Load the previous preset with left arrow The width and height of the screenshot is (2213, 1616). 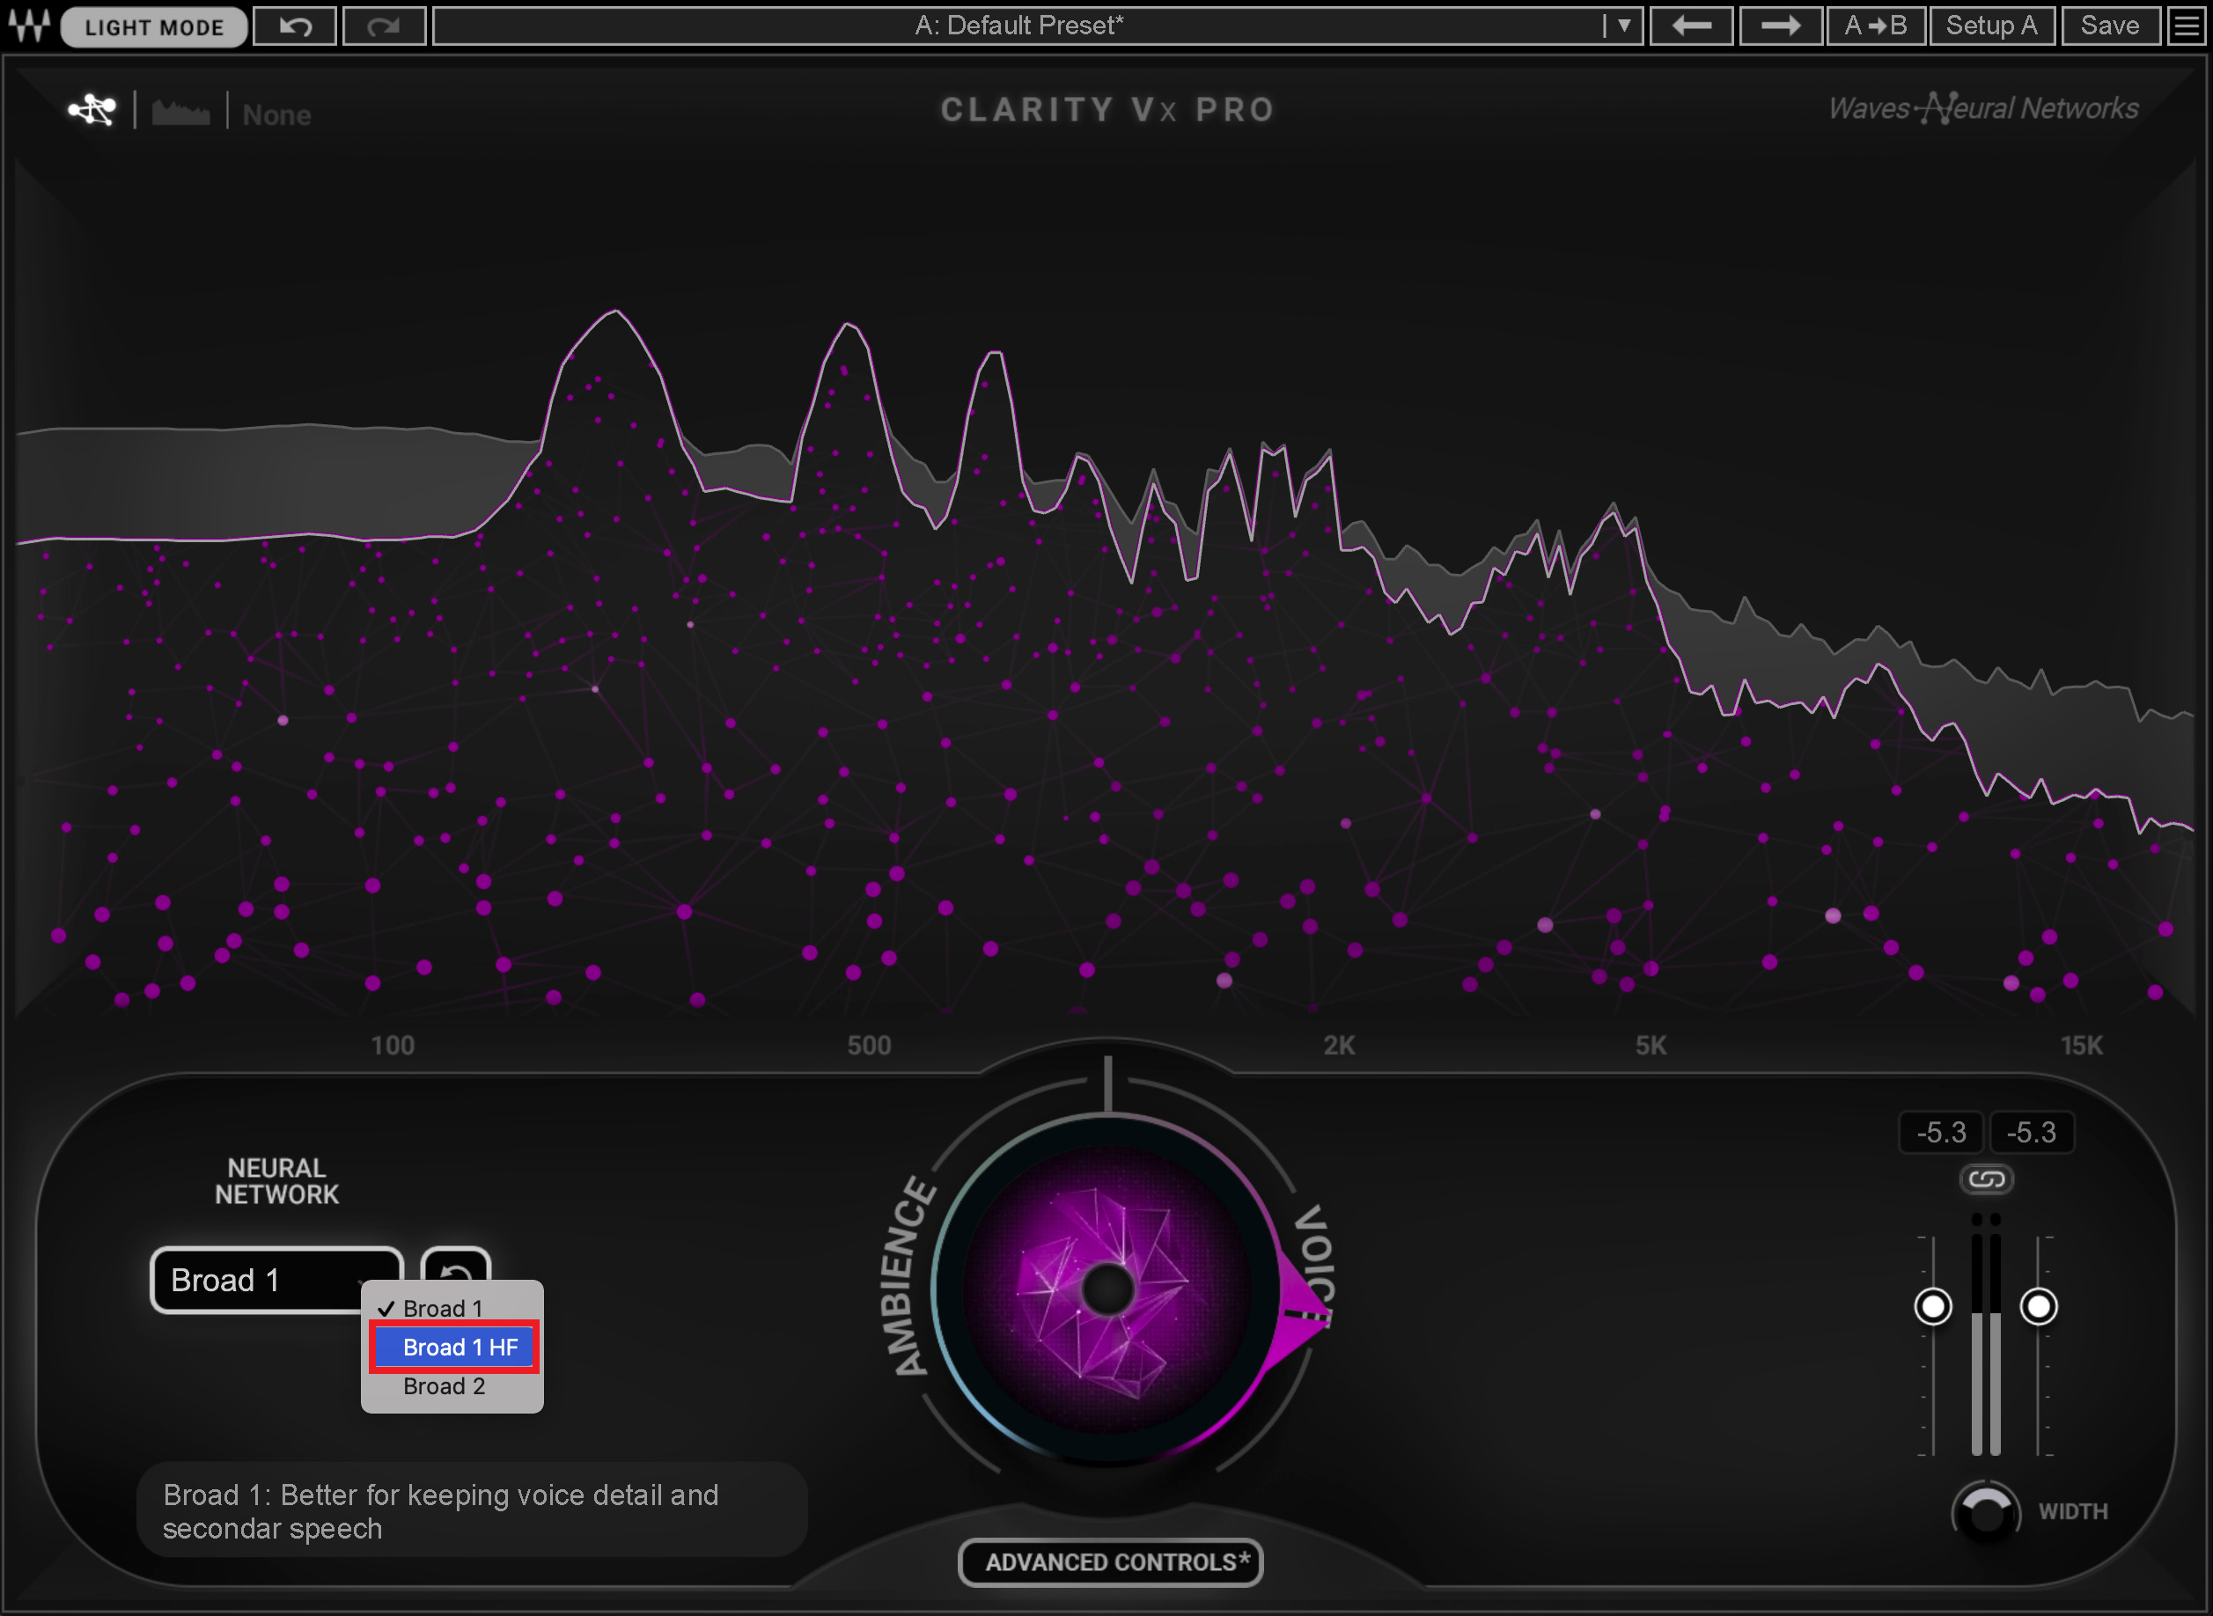click(x=1692, y=26)
